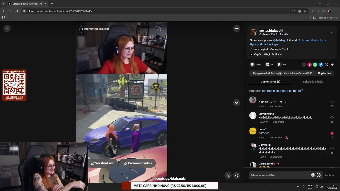Translate this page icon
Image resolution: width=340 pixels, height=191 pixels.
(x=299, y=11)
